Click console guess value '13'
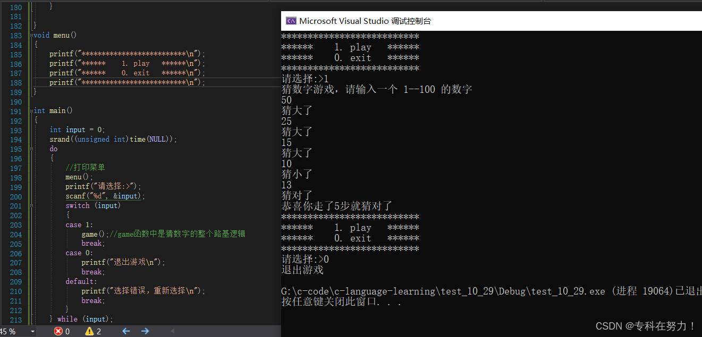702x337 pixels. tap(287, 185)
